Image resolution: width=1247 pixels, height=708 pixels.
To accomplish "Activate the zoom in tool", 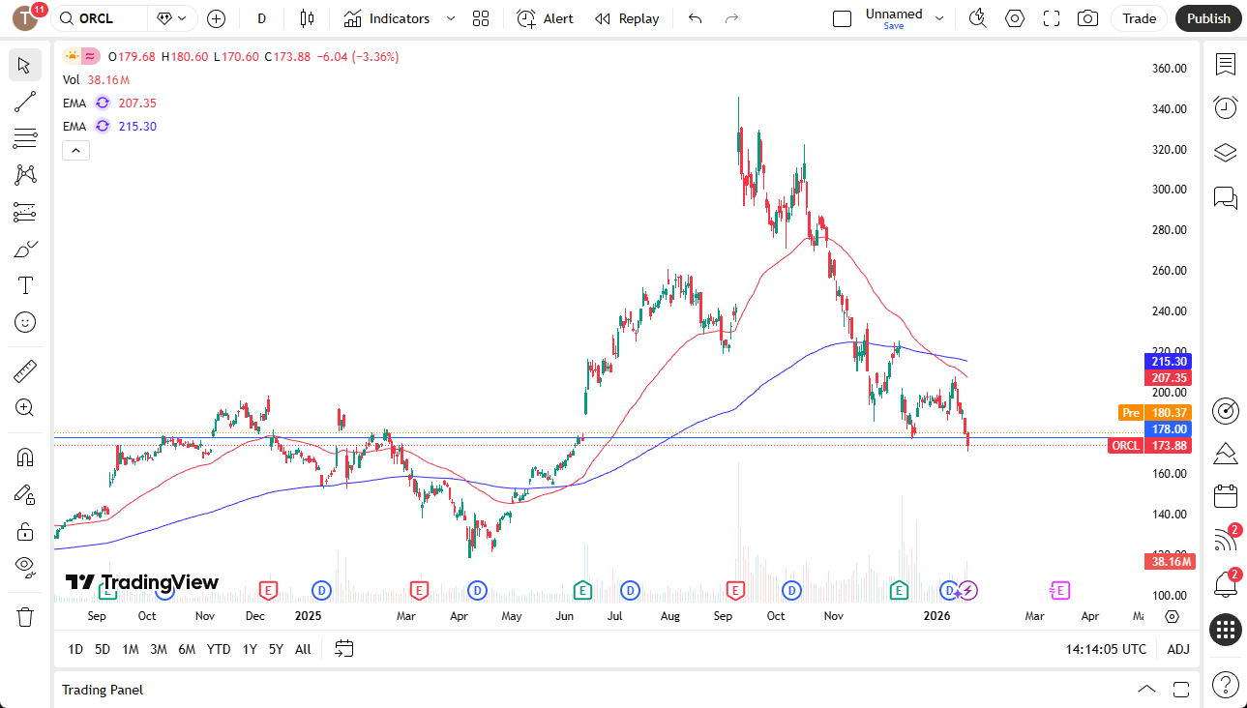I will 25,407.
